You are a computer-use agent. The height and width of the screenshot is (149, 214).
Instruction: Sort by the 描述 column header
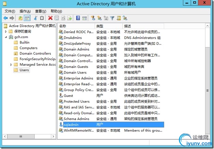(x=143, y=26)
